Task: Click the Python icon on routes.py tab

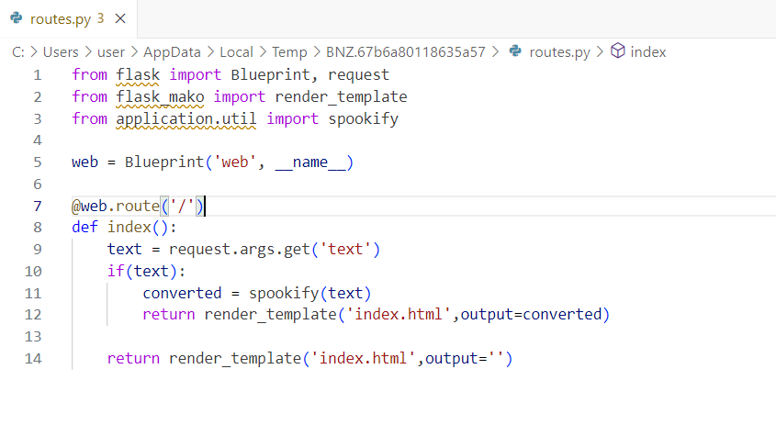Action: 17,18
